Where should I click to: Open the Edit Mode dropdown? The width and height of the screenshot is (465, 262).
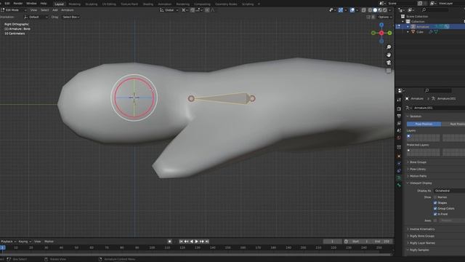point(14,10)
